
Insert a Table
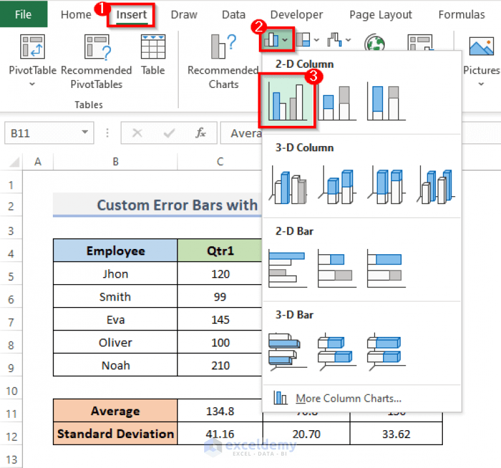point(153,55)
